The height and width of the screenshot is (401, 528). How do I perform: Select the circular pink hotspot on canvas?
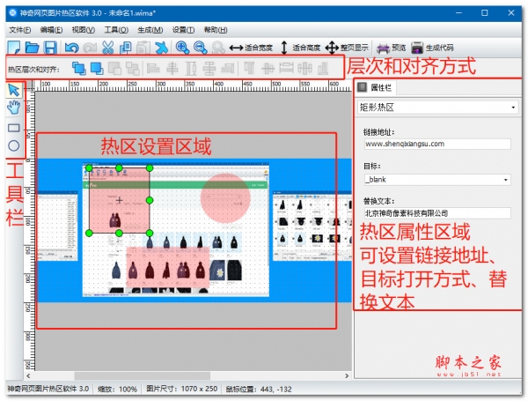(x=225, y=198)
